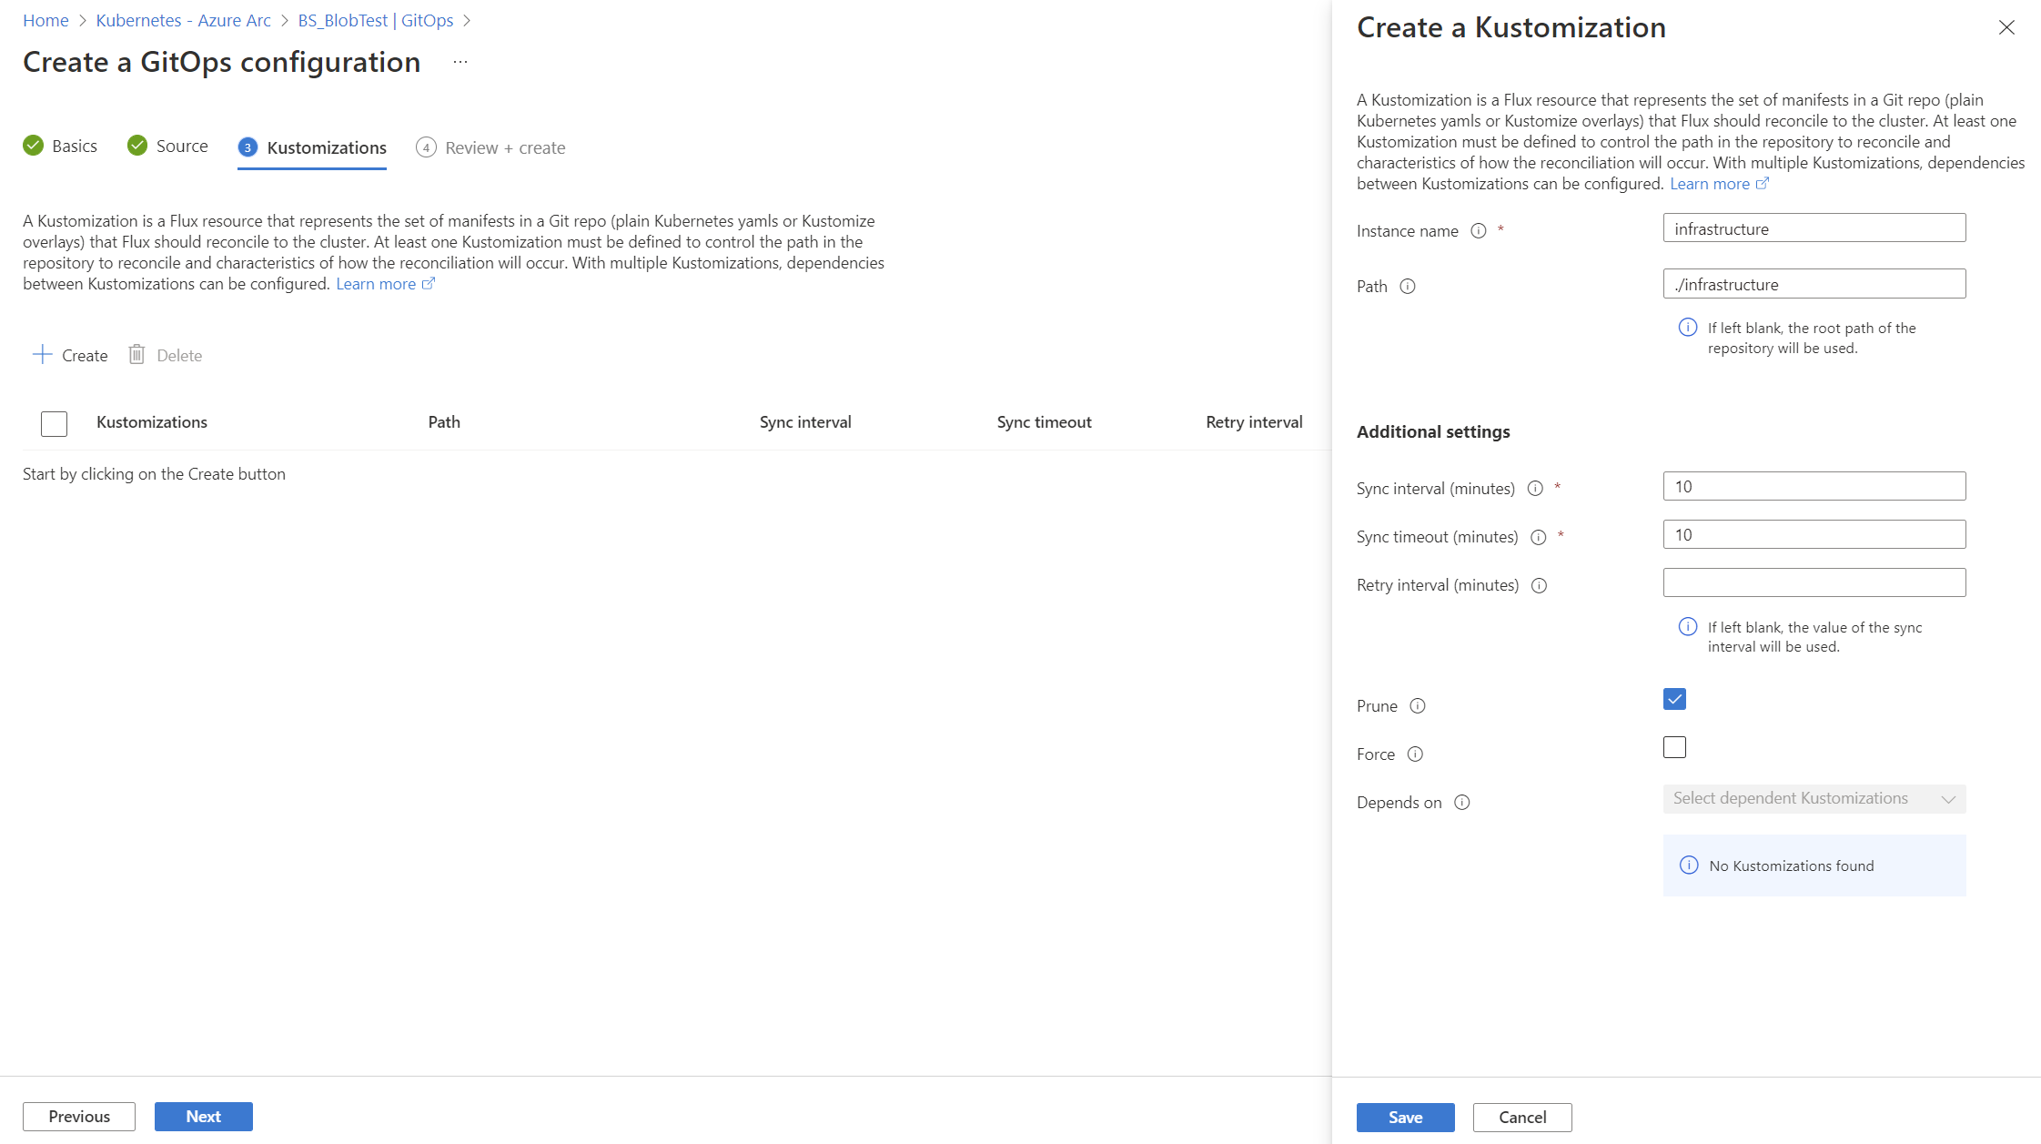Click the Save button

point(1405,1118)
